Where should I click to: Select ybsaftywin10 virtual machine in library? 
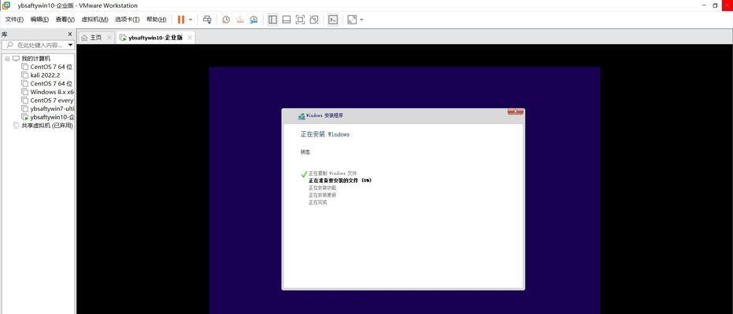[52, 117]
